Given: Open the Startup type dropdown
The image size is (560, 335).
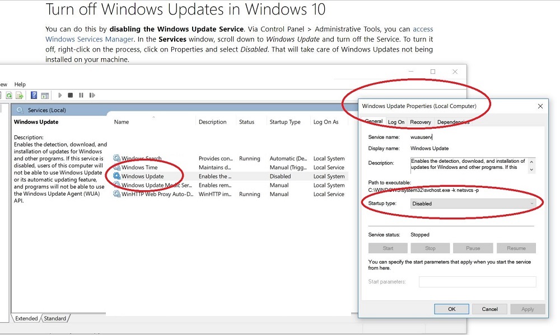Looking at the screenshot, I should (473, 204).
